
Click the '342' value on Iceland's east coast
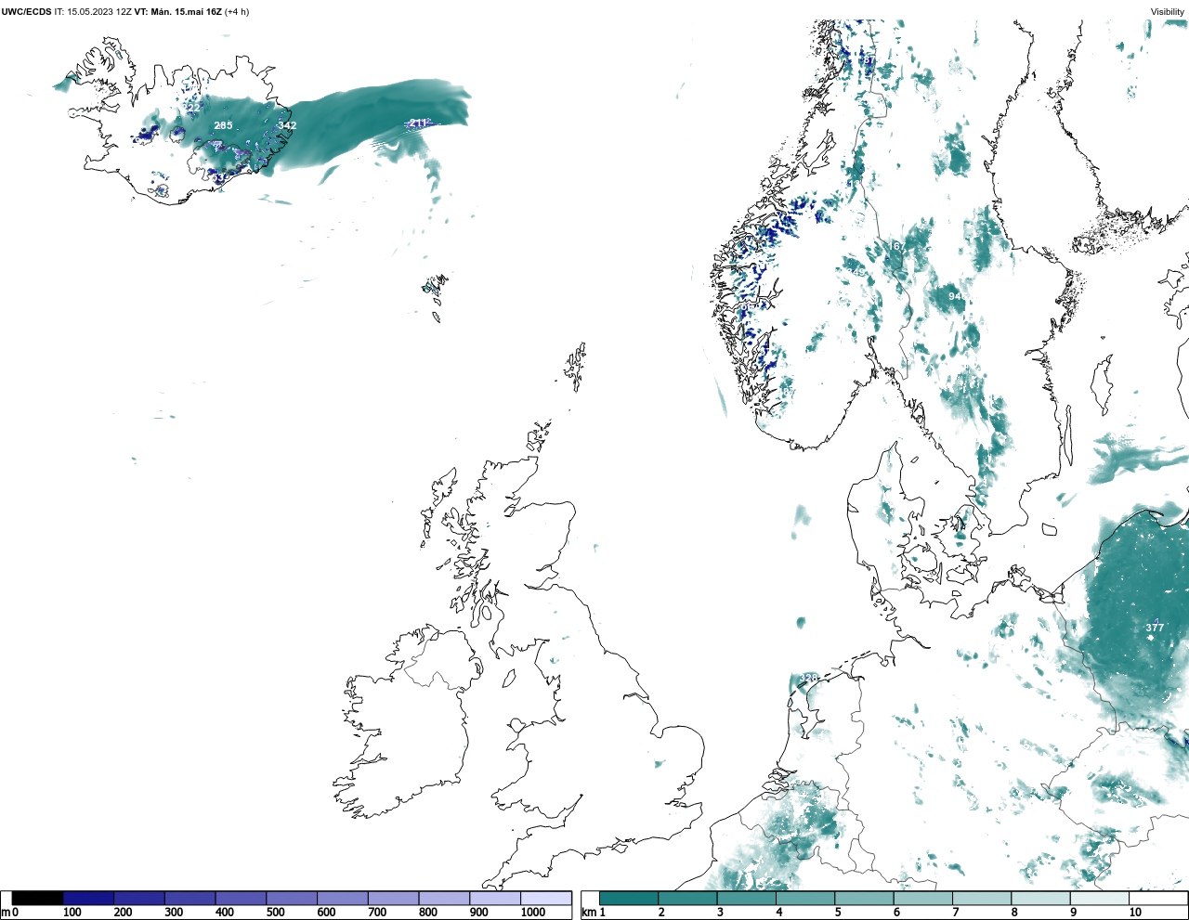tap(287, 125)
